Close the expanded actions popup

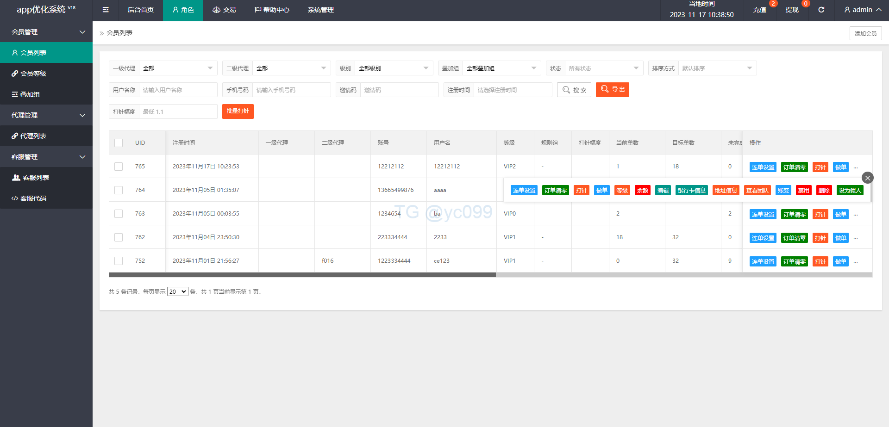[867, 178]
